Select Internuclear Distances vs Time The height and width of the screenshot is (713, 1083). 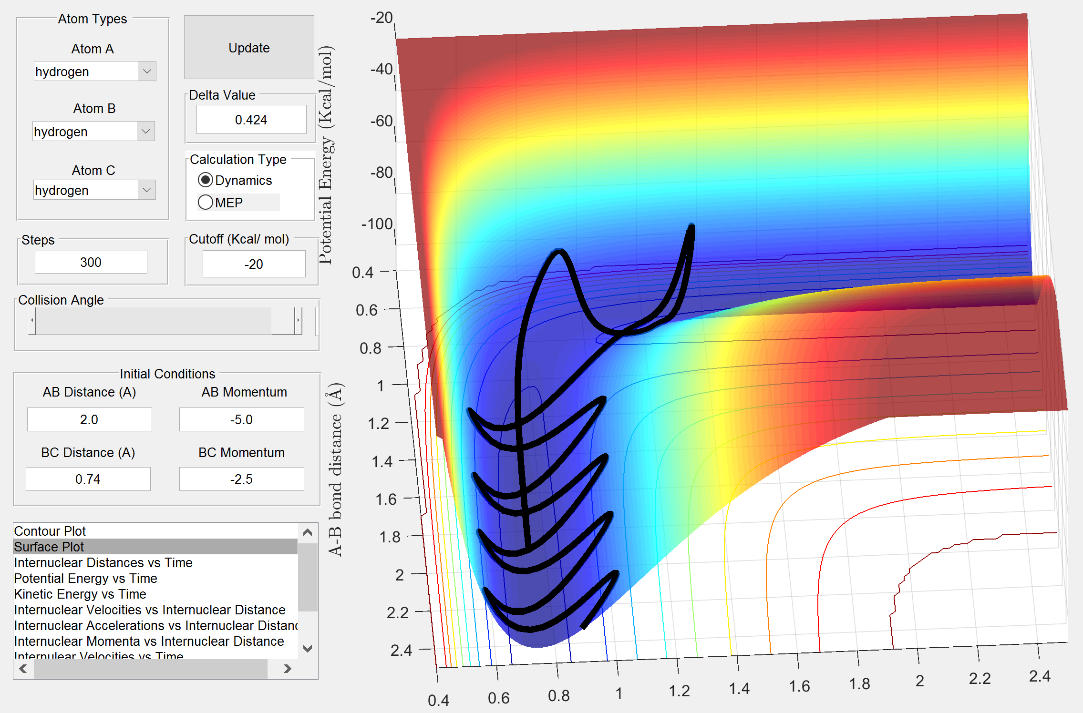click(x=103, y=562)
